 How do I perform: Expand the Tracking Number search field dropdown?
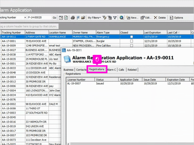[25, 17]
